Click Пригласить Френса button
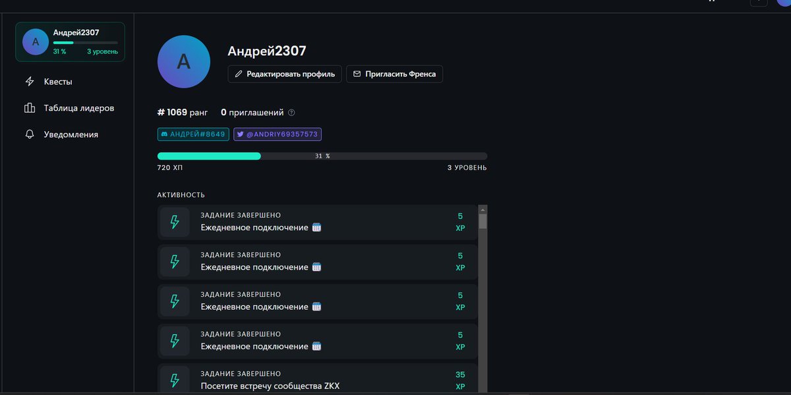Screen dimensions: 791x395 tap(394, 74)
